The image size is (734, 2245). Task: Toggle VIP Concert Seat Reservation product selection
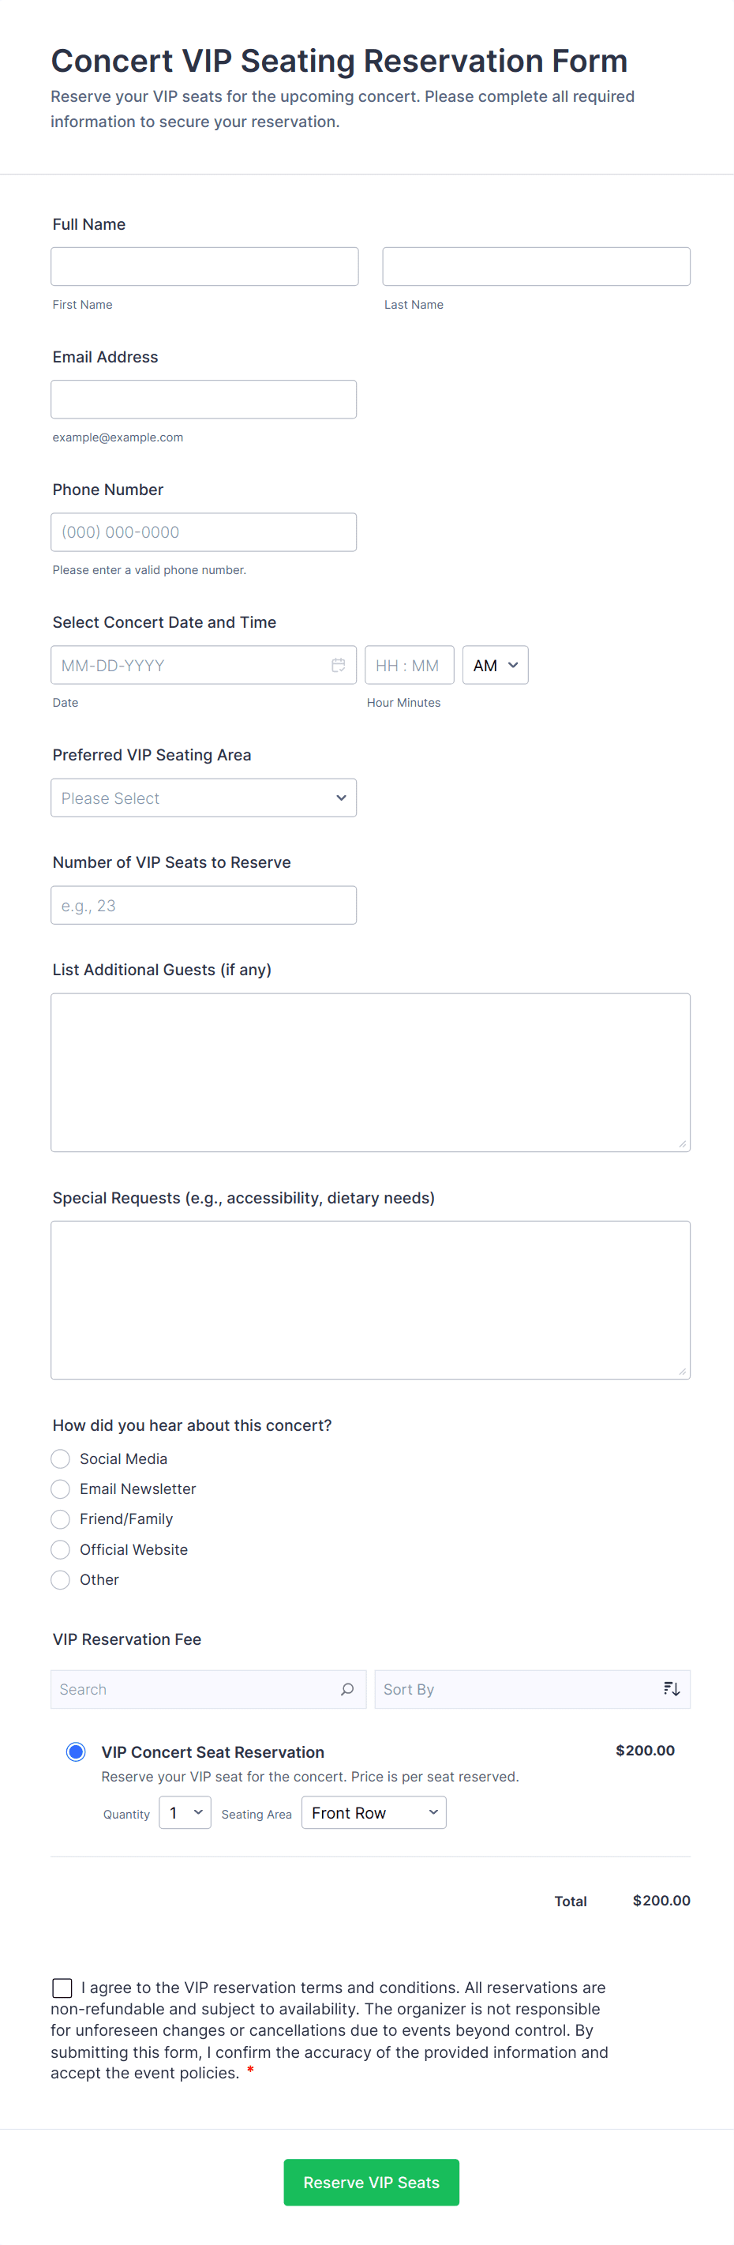(76, 1751)
